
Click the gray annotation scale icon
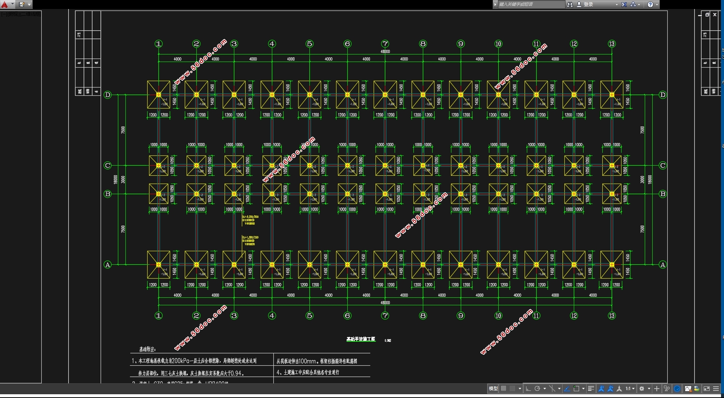click(619, 389)
